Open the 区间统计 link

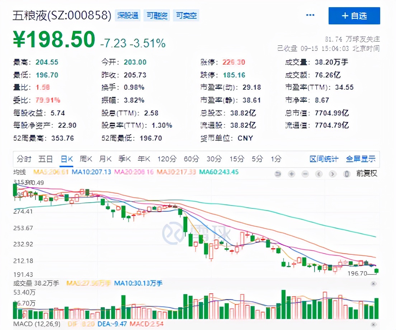click(324, 159)
